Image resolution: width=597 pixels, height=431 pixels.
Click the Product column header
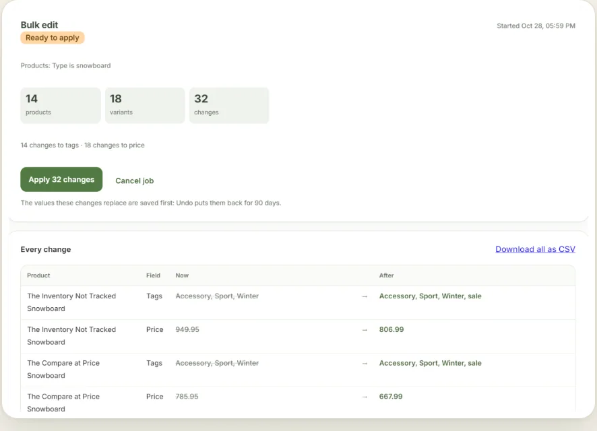click(38, 275)
